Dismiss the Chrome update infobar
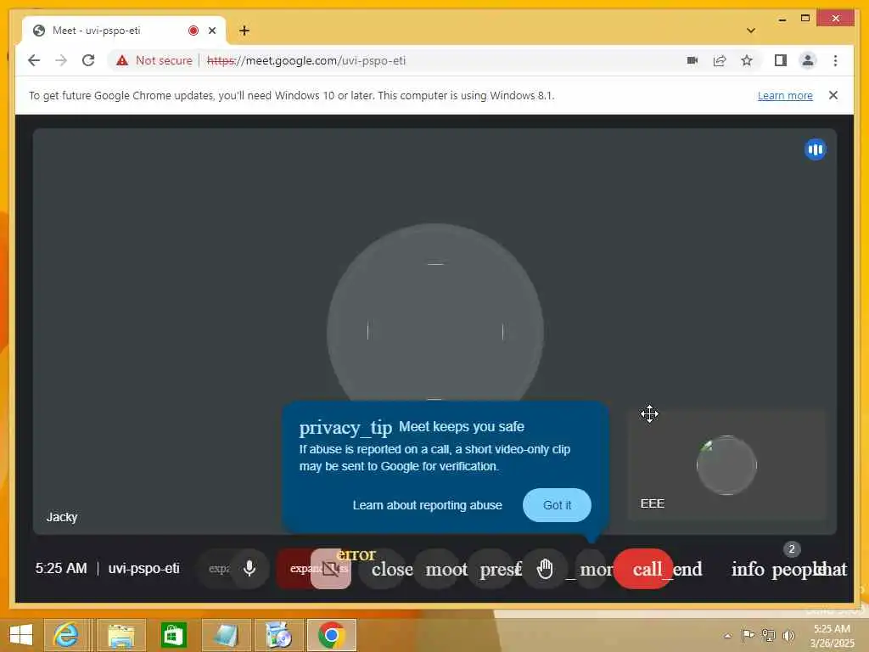Image resolution: width=869 pixels, height=652 pixels. [x=833, y=95]
